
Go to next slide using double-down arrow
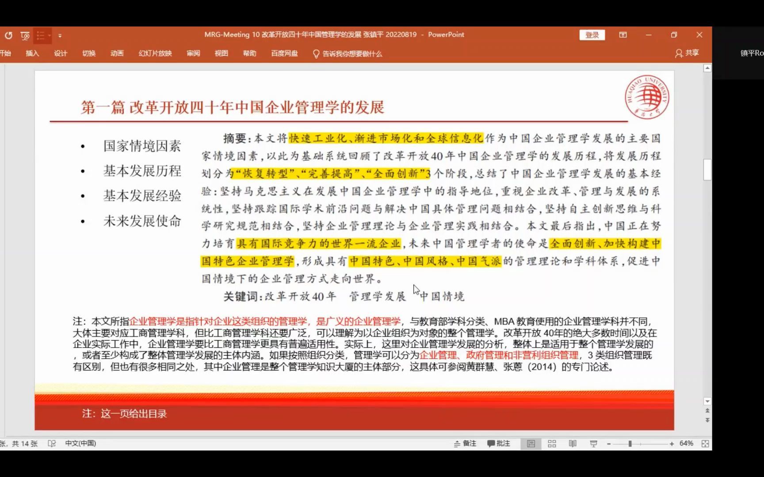click(707, 420)
